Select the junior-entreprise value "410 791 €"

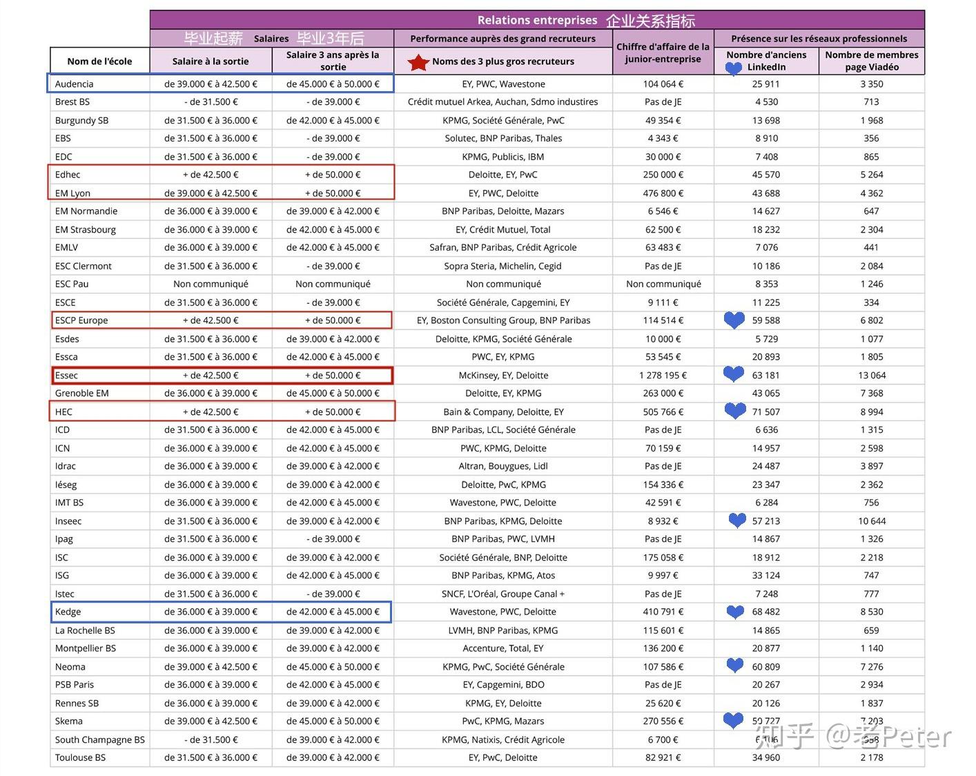(663, 612)
